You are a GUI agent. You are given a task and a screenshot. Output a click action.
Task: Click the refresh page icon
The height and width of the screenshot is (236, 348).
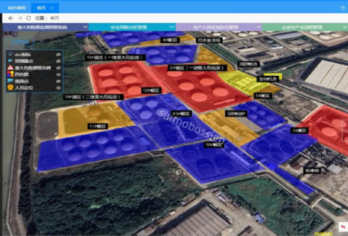(28, 18)
